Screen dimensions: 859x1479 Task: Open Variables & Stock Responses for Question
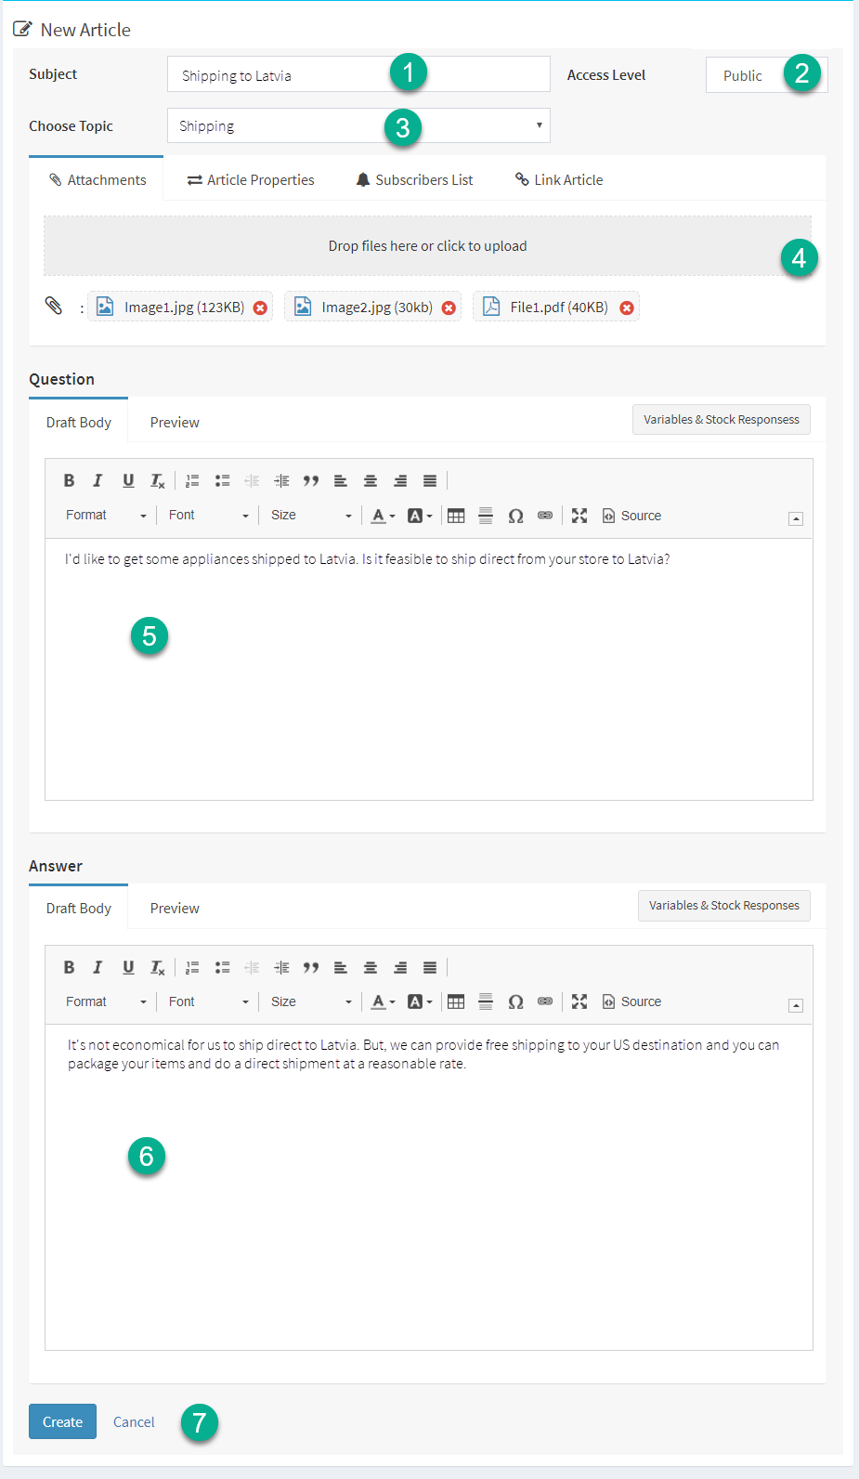[x=722, y=419]
